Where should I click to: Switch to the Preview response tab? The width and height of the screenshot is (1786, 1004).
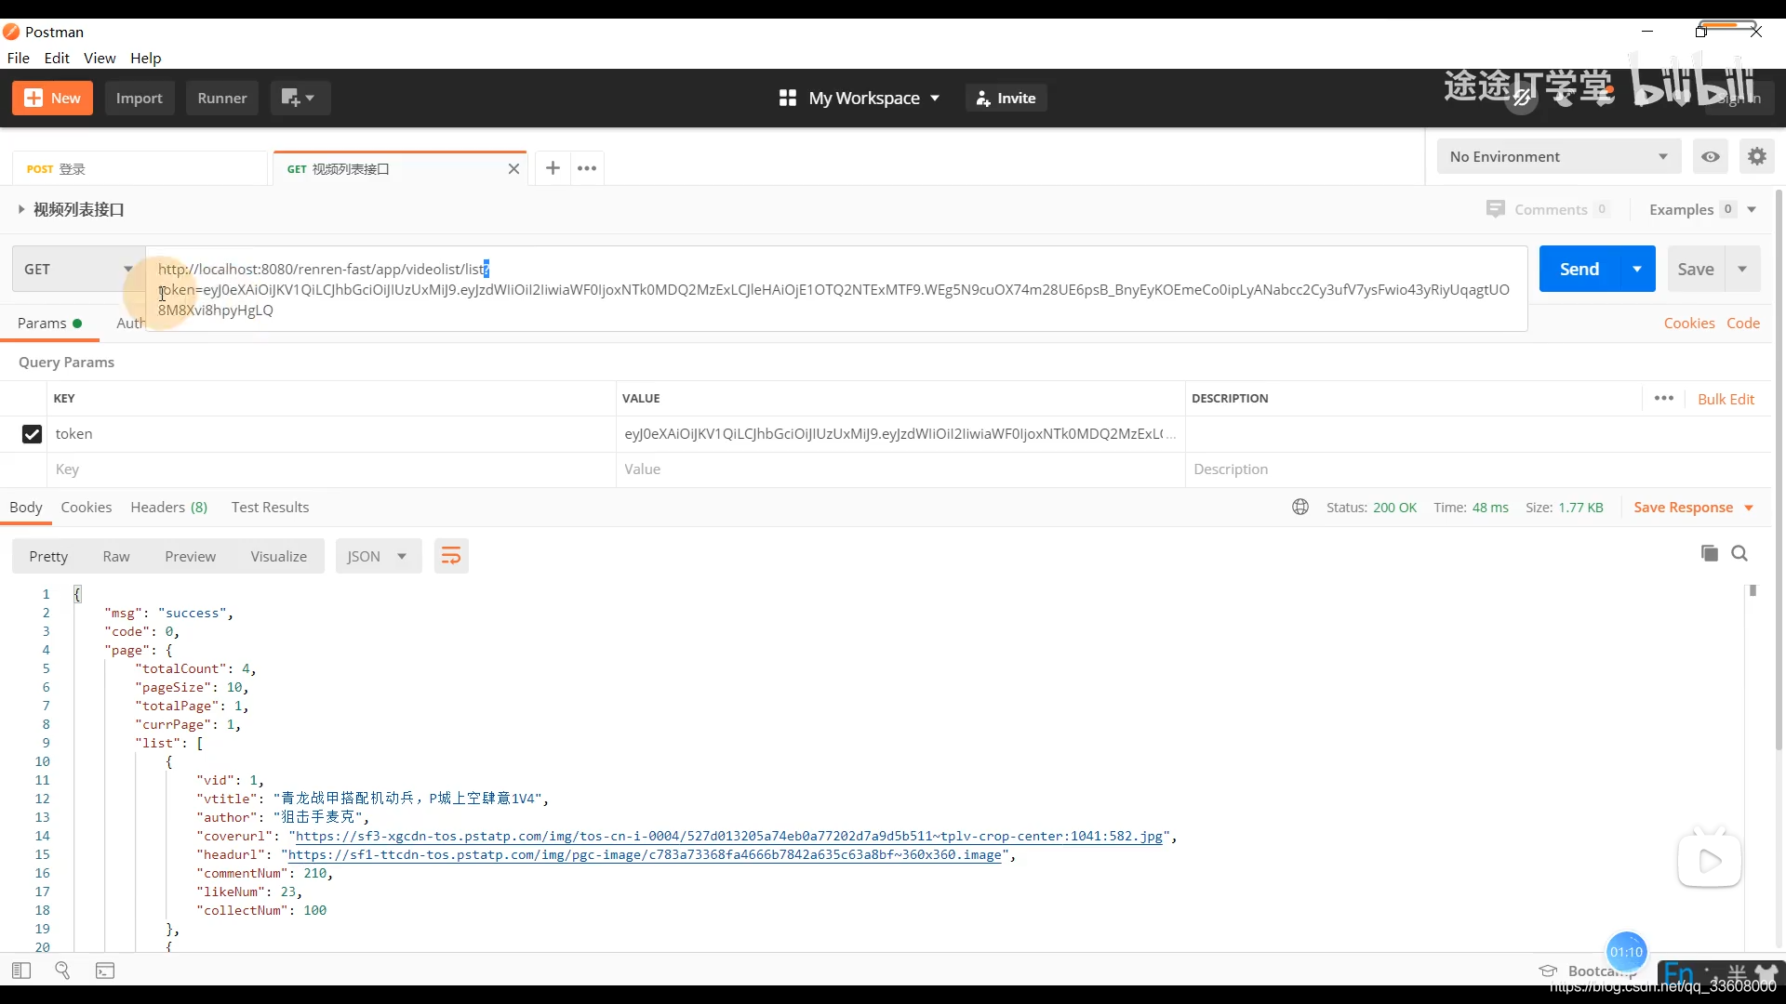point(190,555)
